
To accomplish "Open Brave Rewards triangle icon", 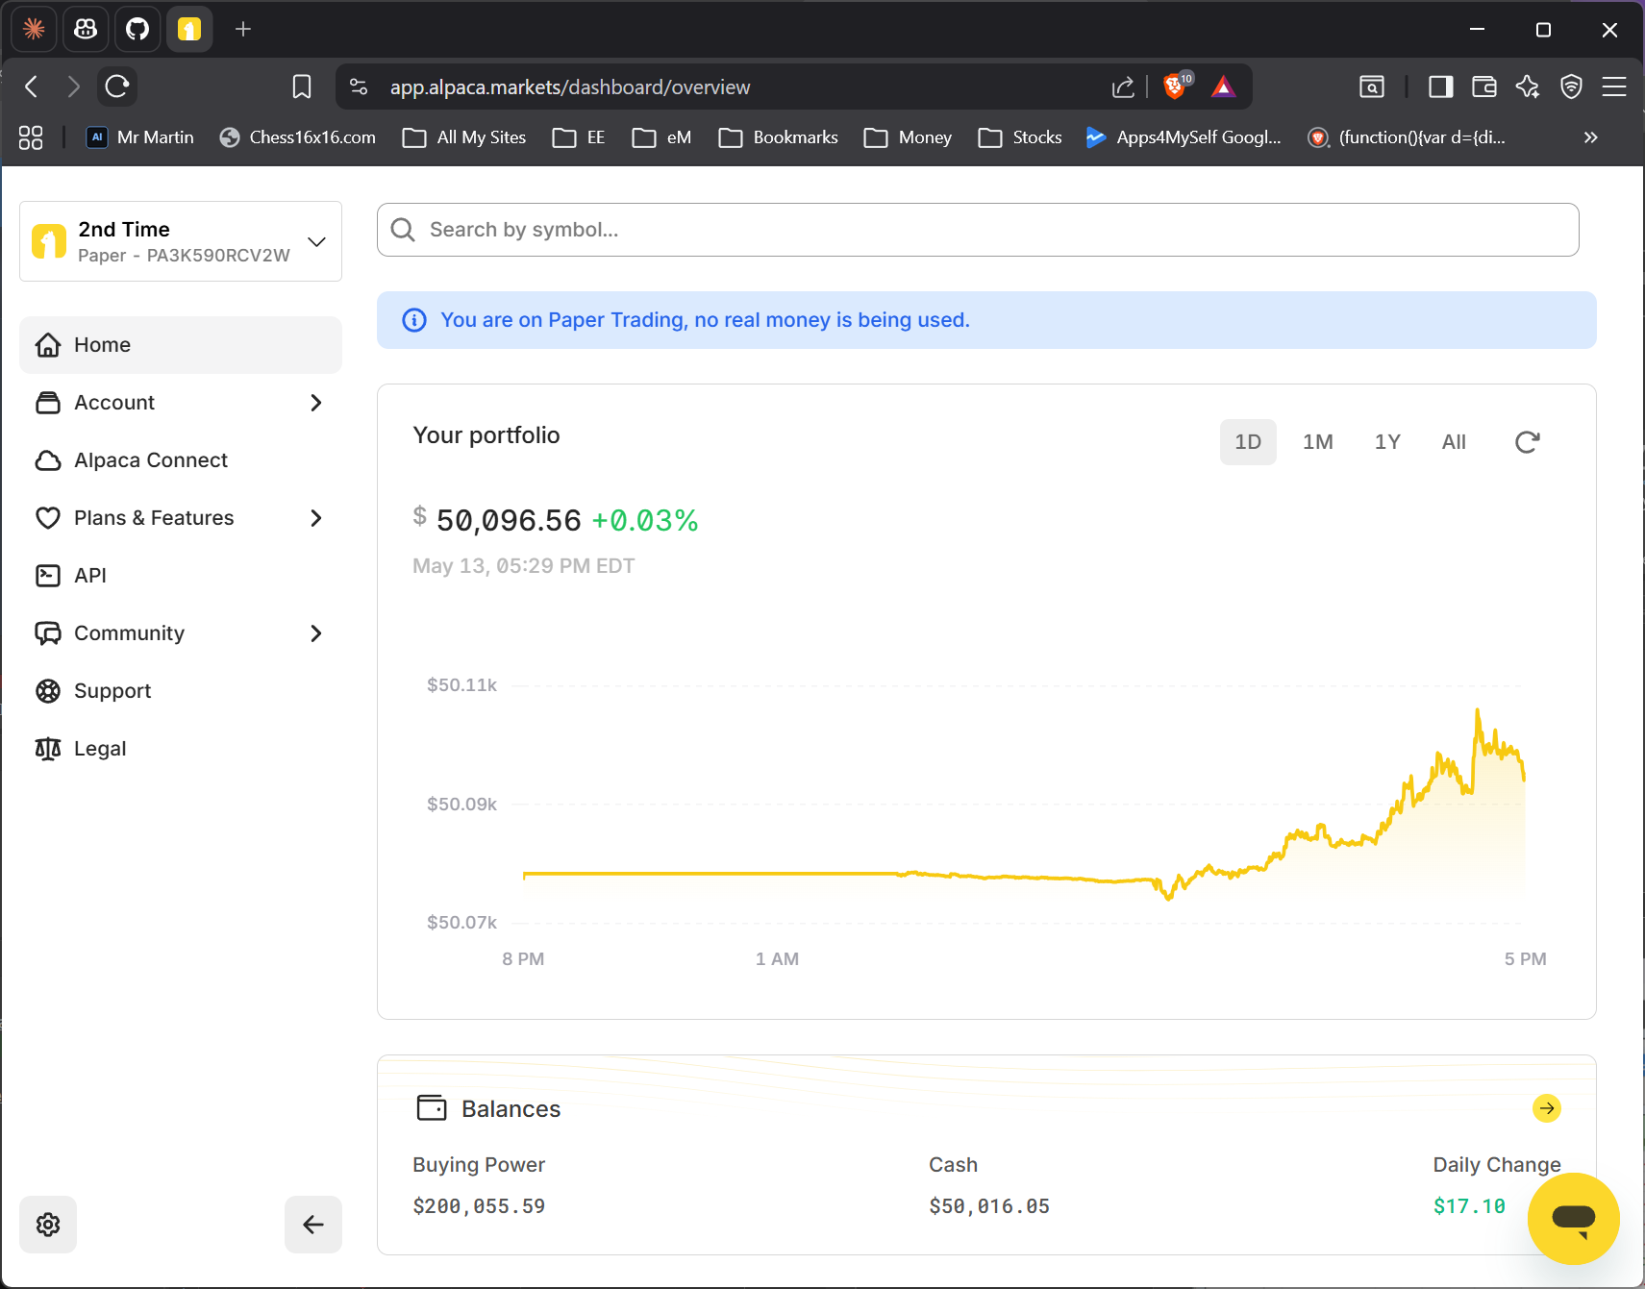I will 1223,87.
